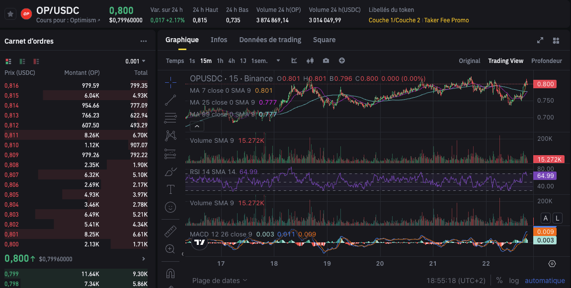Image resolution: width=571 pixels, height=288 pixels.
Task: Click the OPUSDC · 15 · Binance chart title
Action: pyautogui.click(x=231, y=78)
